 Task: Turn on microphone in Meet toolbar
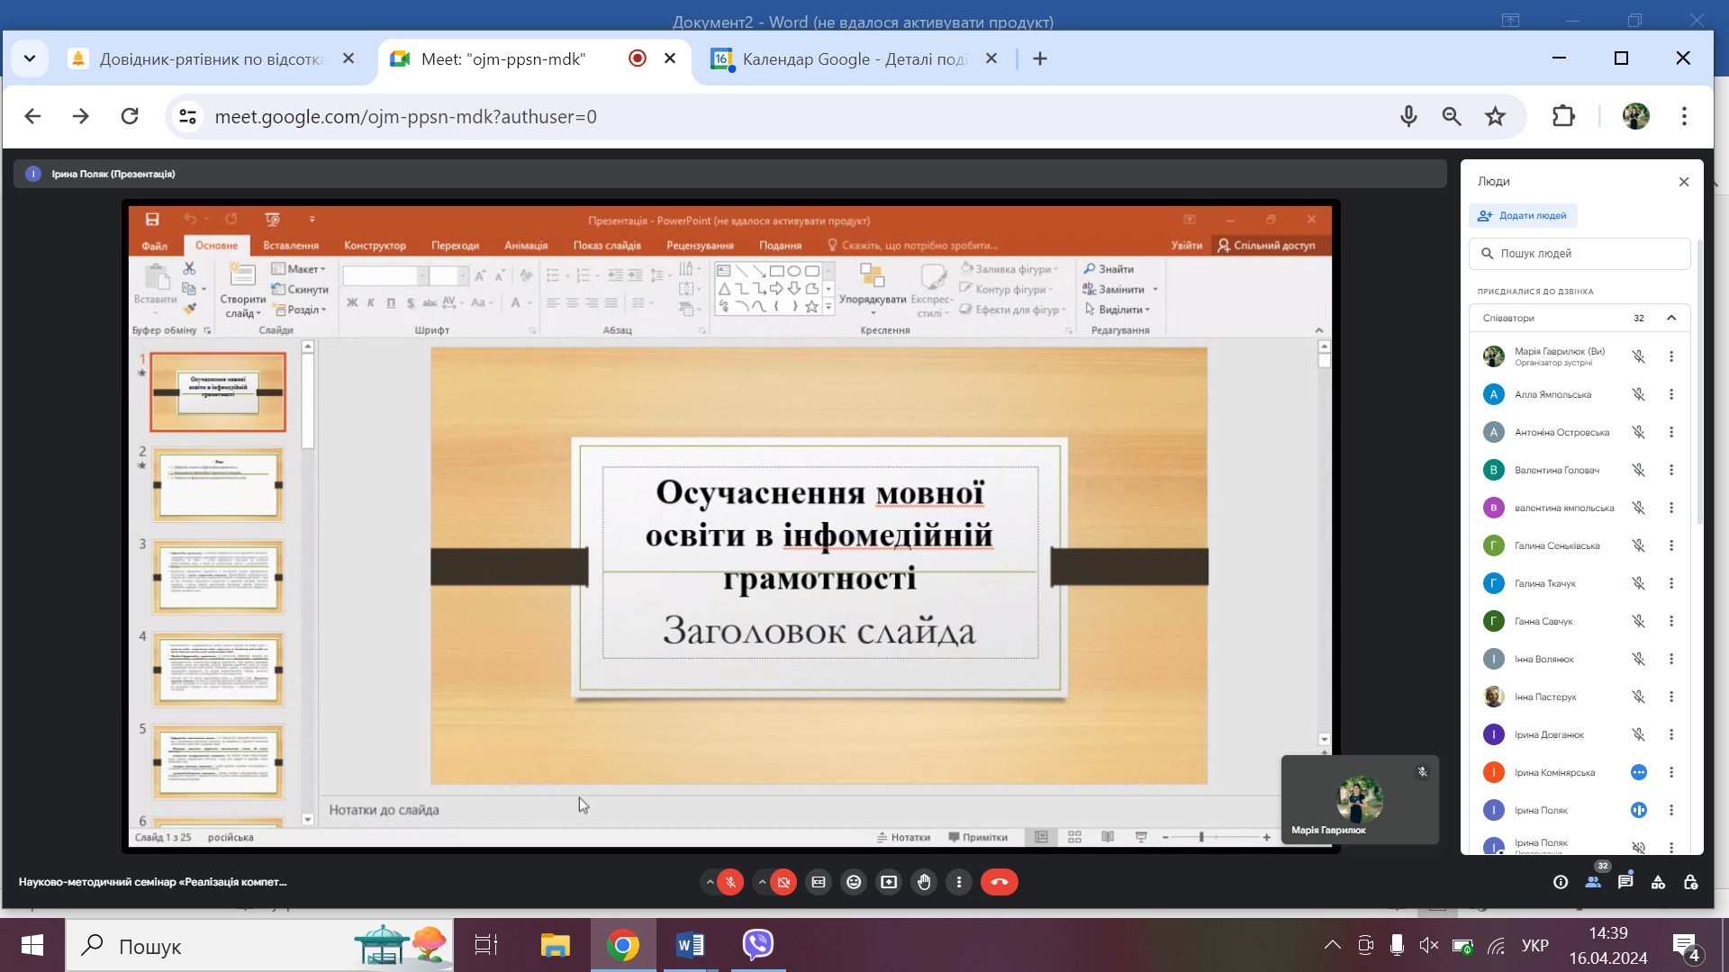[x=731, y=882]
